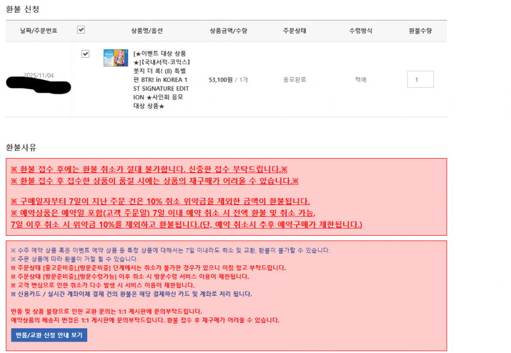Select the 상품금액/수량 column header
Viewport: 511px width, 353px height.
click(228, 30)
